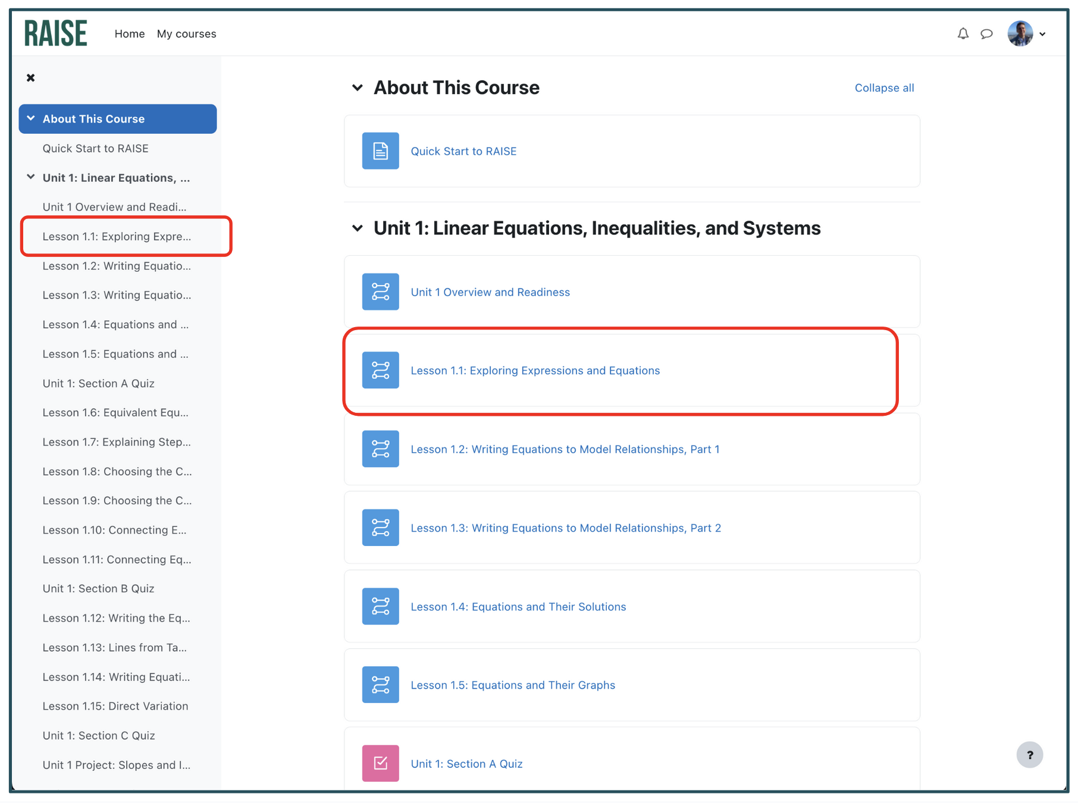Click the Unit 1 Overview and Readiness lesson icon
This screenshot has height=803, width=1078.
click(x=380, y=292)
